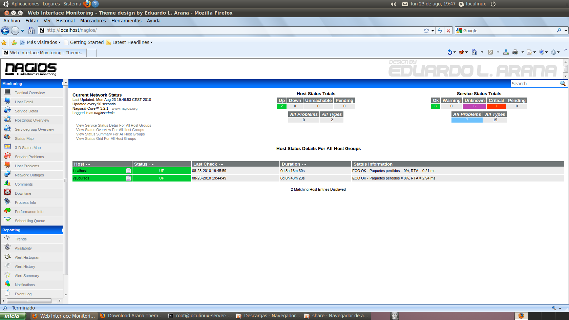Click the Comments icon
Screen dimensions: 569x320
click(x=7, y=184)
